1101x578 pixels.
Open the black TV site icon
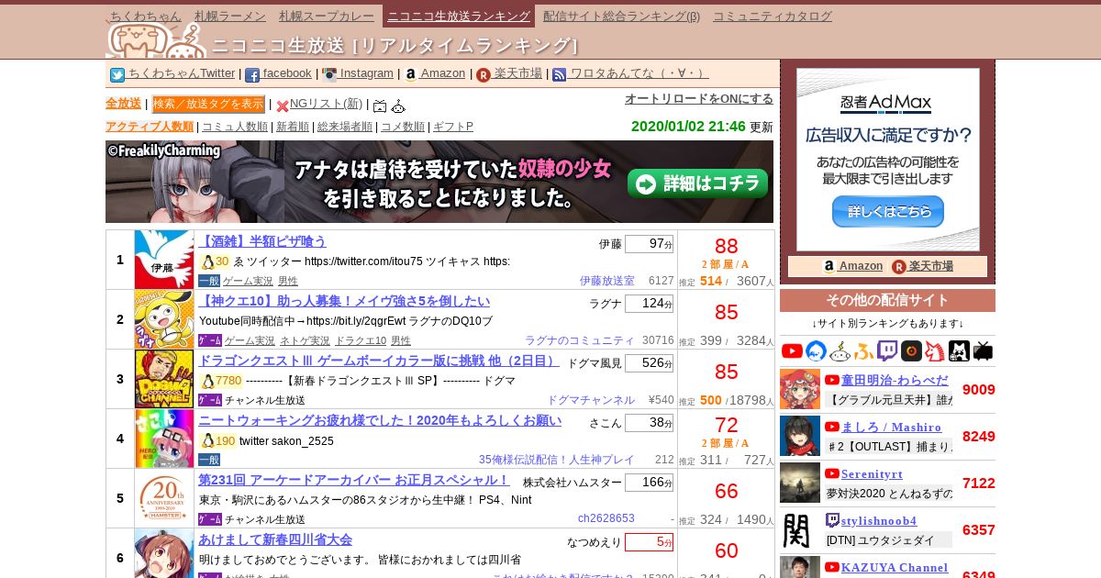click(x=983, y=350)
